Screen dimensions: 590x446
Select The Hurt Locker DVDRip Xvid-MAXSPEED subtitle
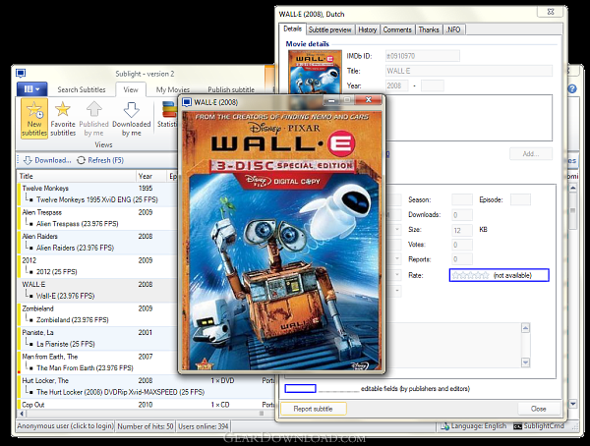click(120, 392)
